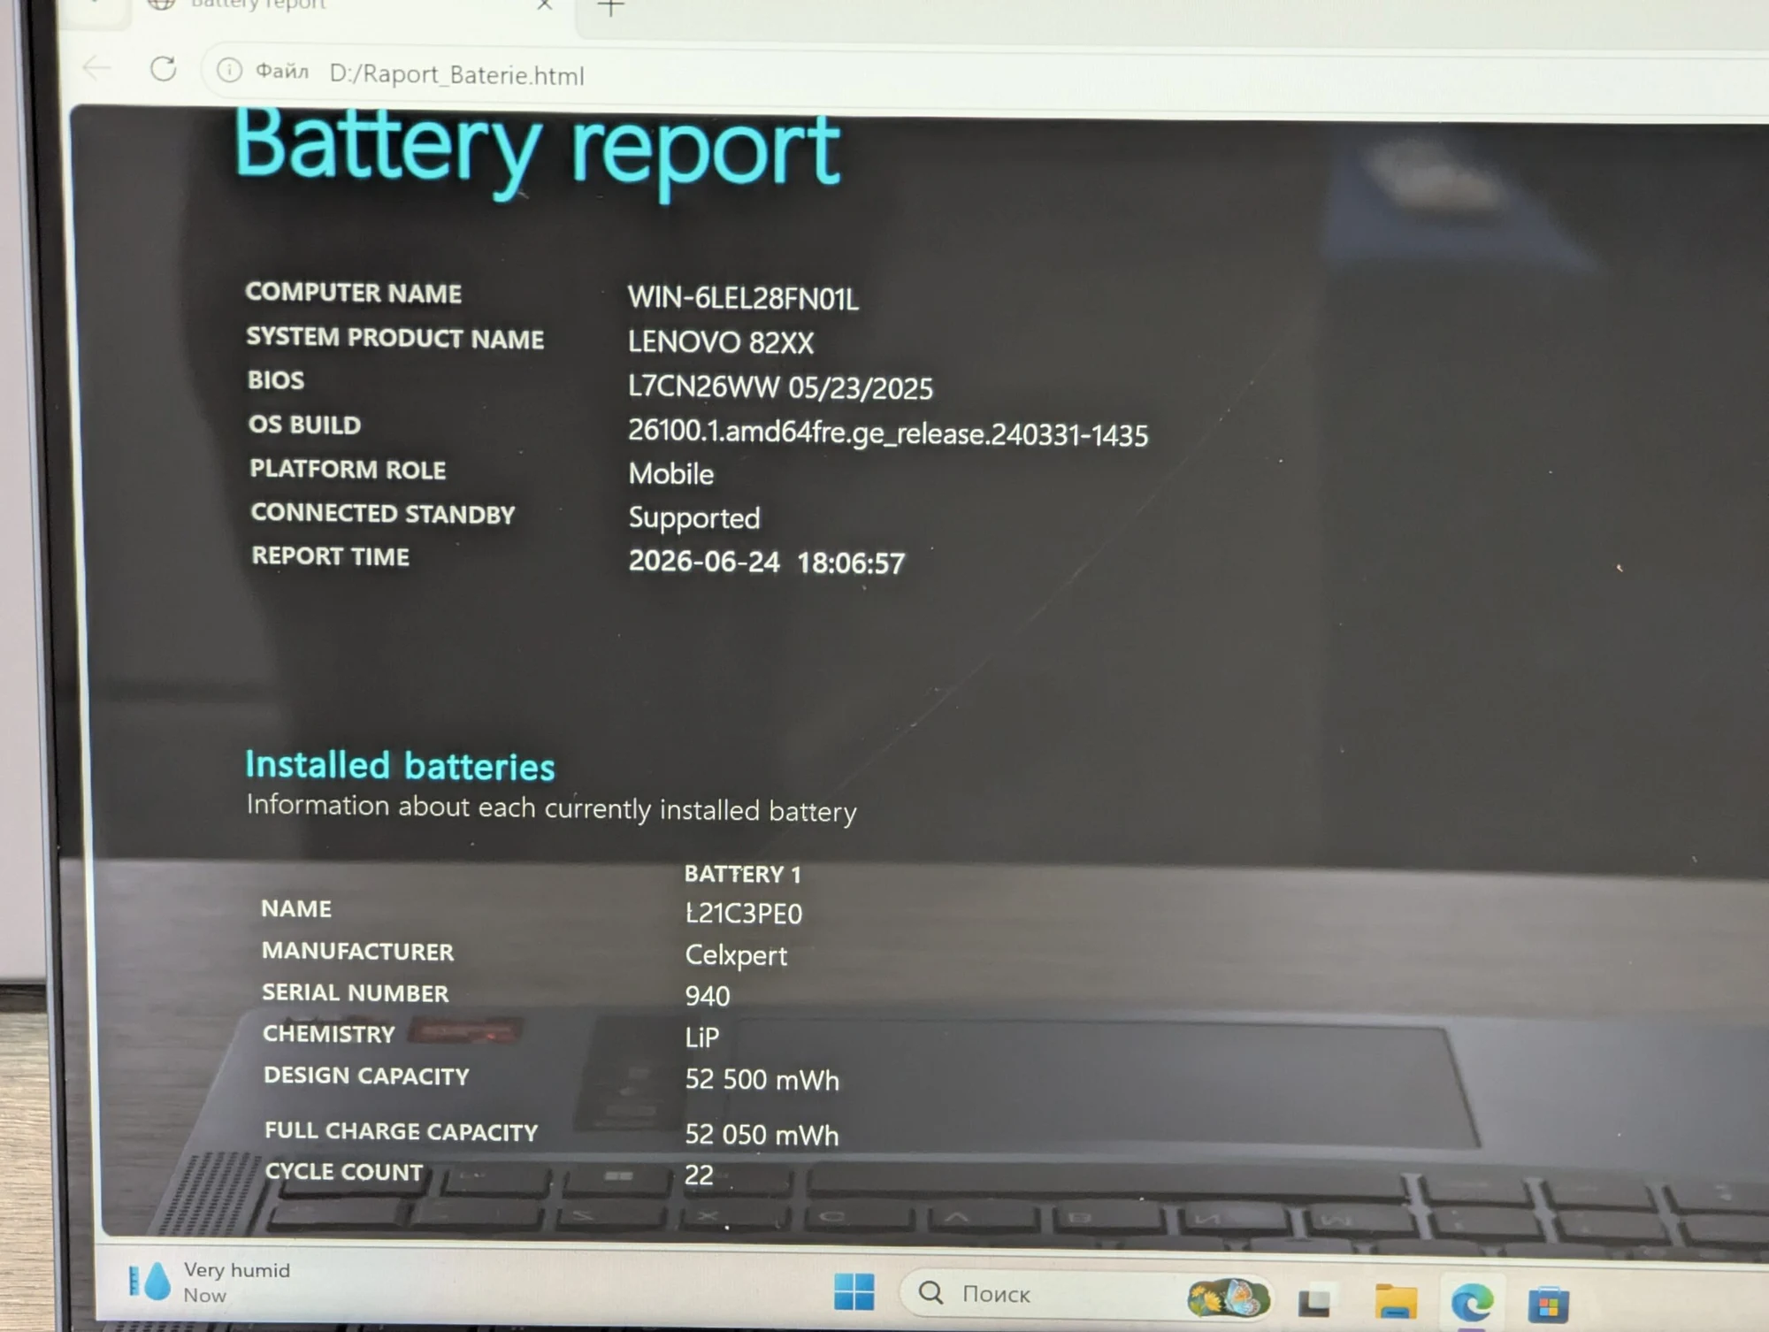Screen dimensions: 1769x1332
Task: Click the browser back arrow
Action: tap(96, 67)
